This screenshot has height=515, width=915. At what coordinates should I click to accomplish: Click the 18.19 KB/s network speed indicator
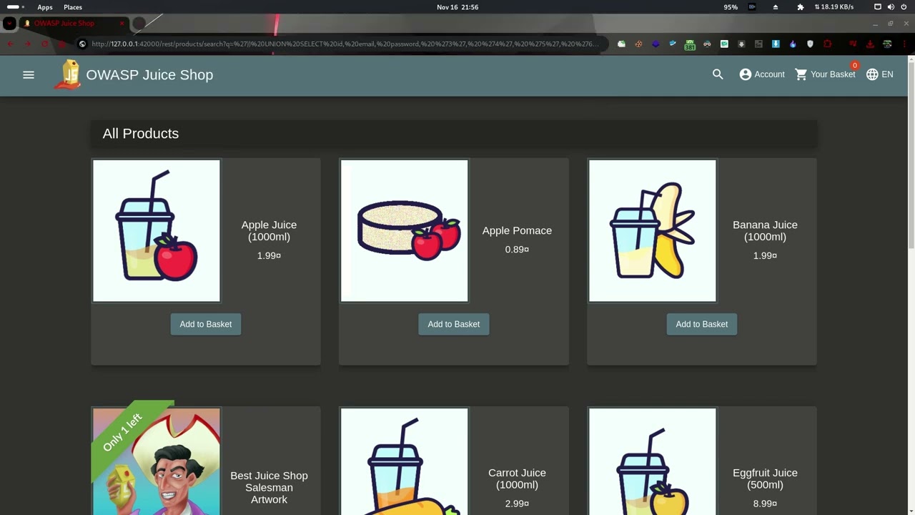[834, 7]
